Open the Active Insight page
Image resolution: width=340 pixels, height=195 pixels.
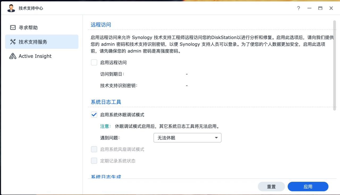(35, 56)
